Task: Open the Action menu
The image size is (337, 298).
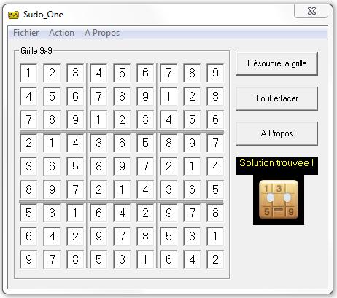Action: pyautogui.click(x=61, y=33)
